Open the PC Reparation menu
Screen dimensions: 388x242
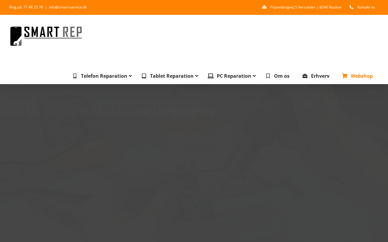click(234, 76)
